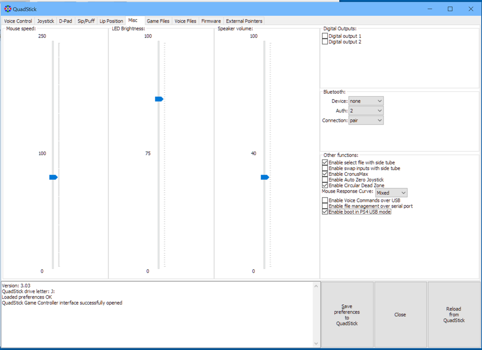Click the 'Loaded preferences OK' log line
This screenshot has width=482, height=350.
click(x=27, y=297)
